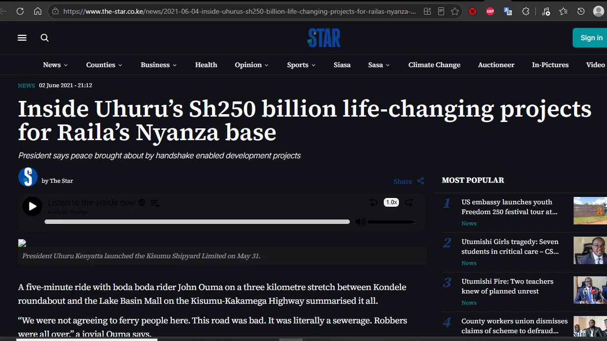The width and height of the screenshot is (607, 341).
Task: Expand the Business menu
Action: click(158, 65)
